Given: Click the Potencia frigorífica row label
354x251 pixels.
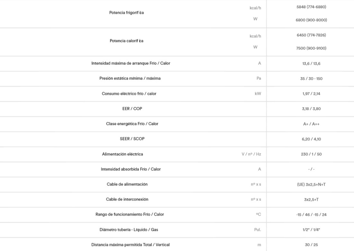Looking at the screenshot, I should (126, 13).
